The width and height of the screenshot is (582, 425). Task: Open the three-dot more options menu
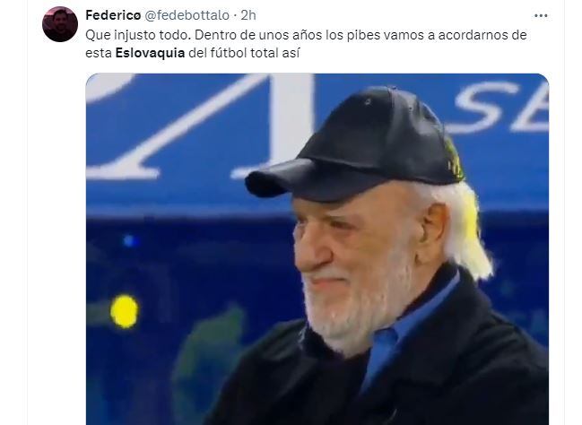(x=541, y=15)
